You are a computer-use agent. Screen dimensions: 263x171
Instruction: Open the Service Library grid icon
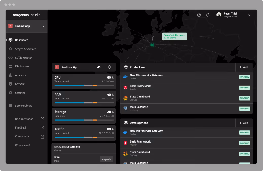click(x=10, y=105)
